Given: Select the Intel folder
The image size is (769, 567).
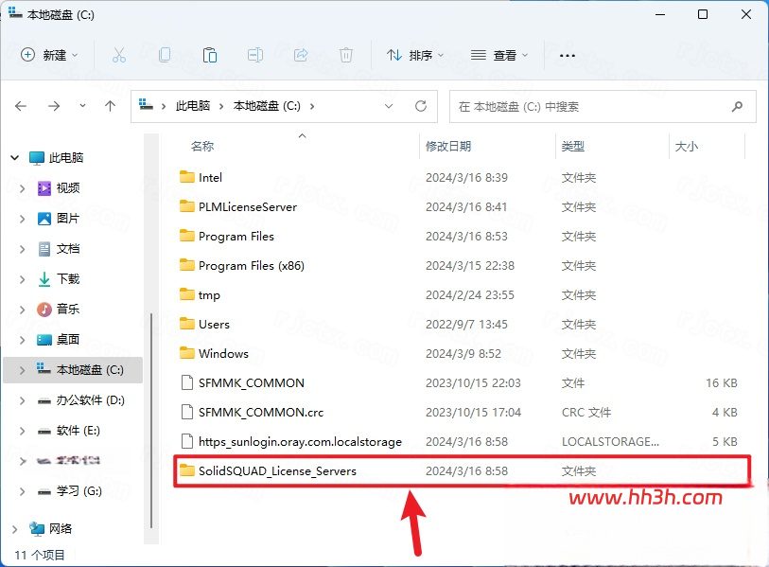Looking at the screenshot, I should click(210, 177).
